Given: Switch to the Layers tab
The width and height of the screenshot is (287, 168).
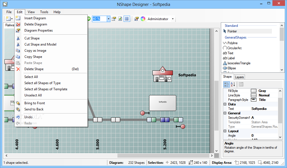Looking at the screenshot, I should [239, 77].
